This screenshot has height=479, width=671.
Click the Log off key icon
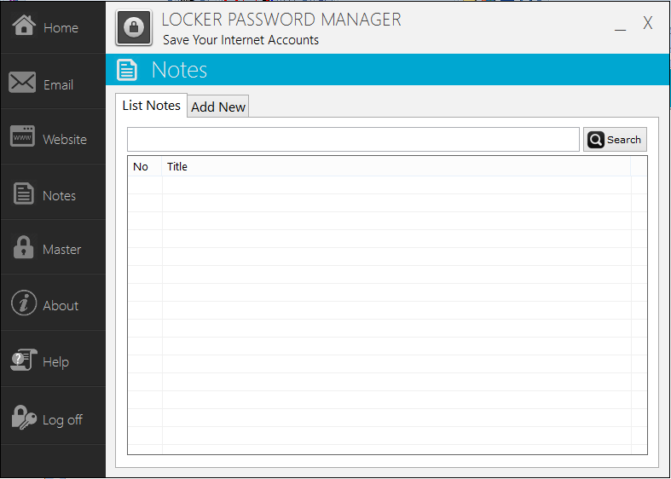point(23,418)
